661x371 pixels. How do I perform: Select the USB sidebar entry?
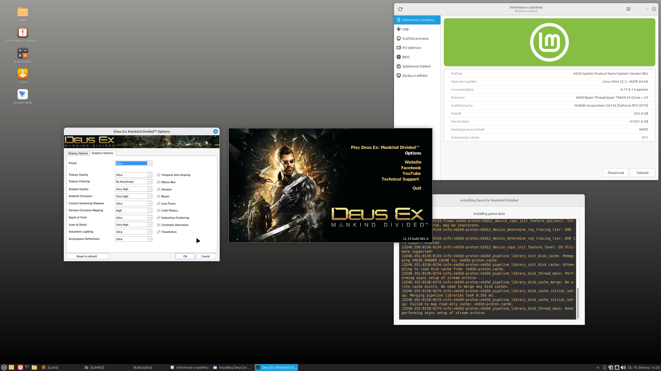405,29
